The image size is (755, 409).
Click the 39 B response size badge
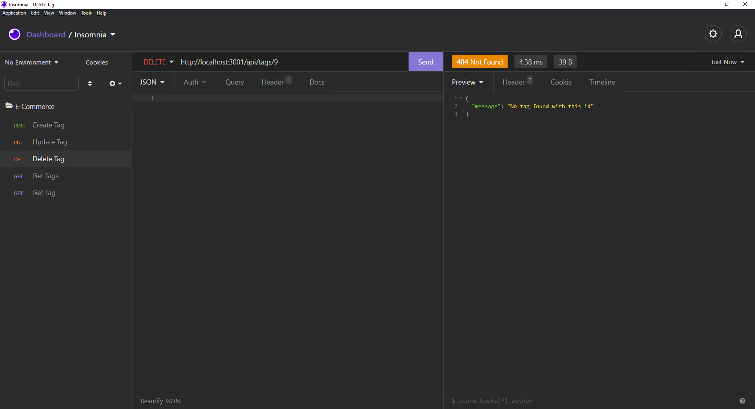click(565, 62)
